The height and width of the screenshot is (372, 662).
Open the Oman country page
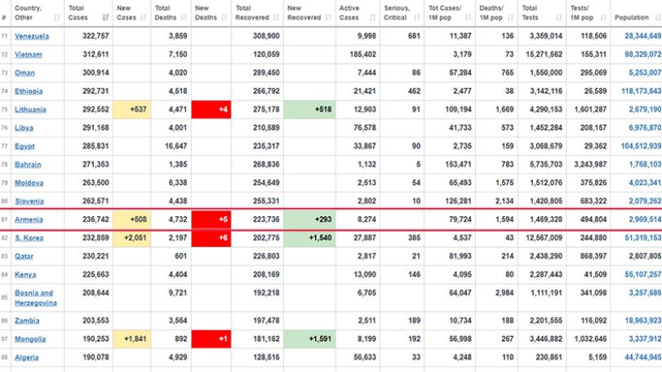pyautogui.click(x=24, y=73)
